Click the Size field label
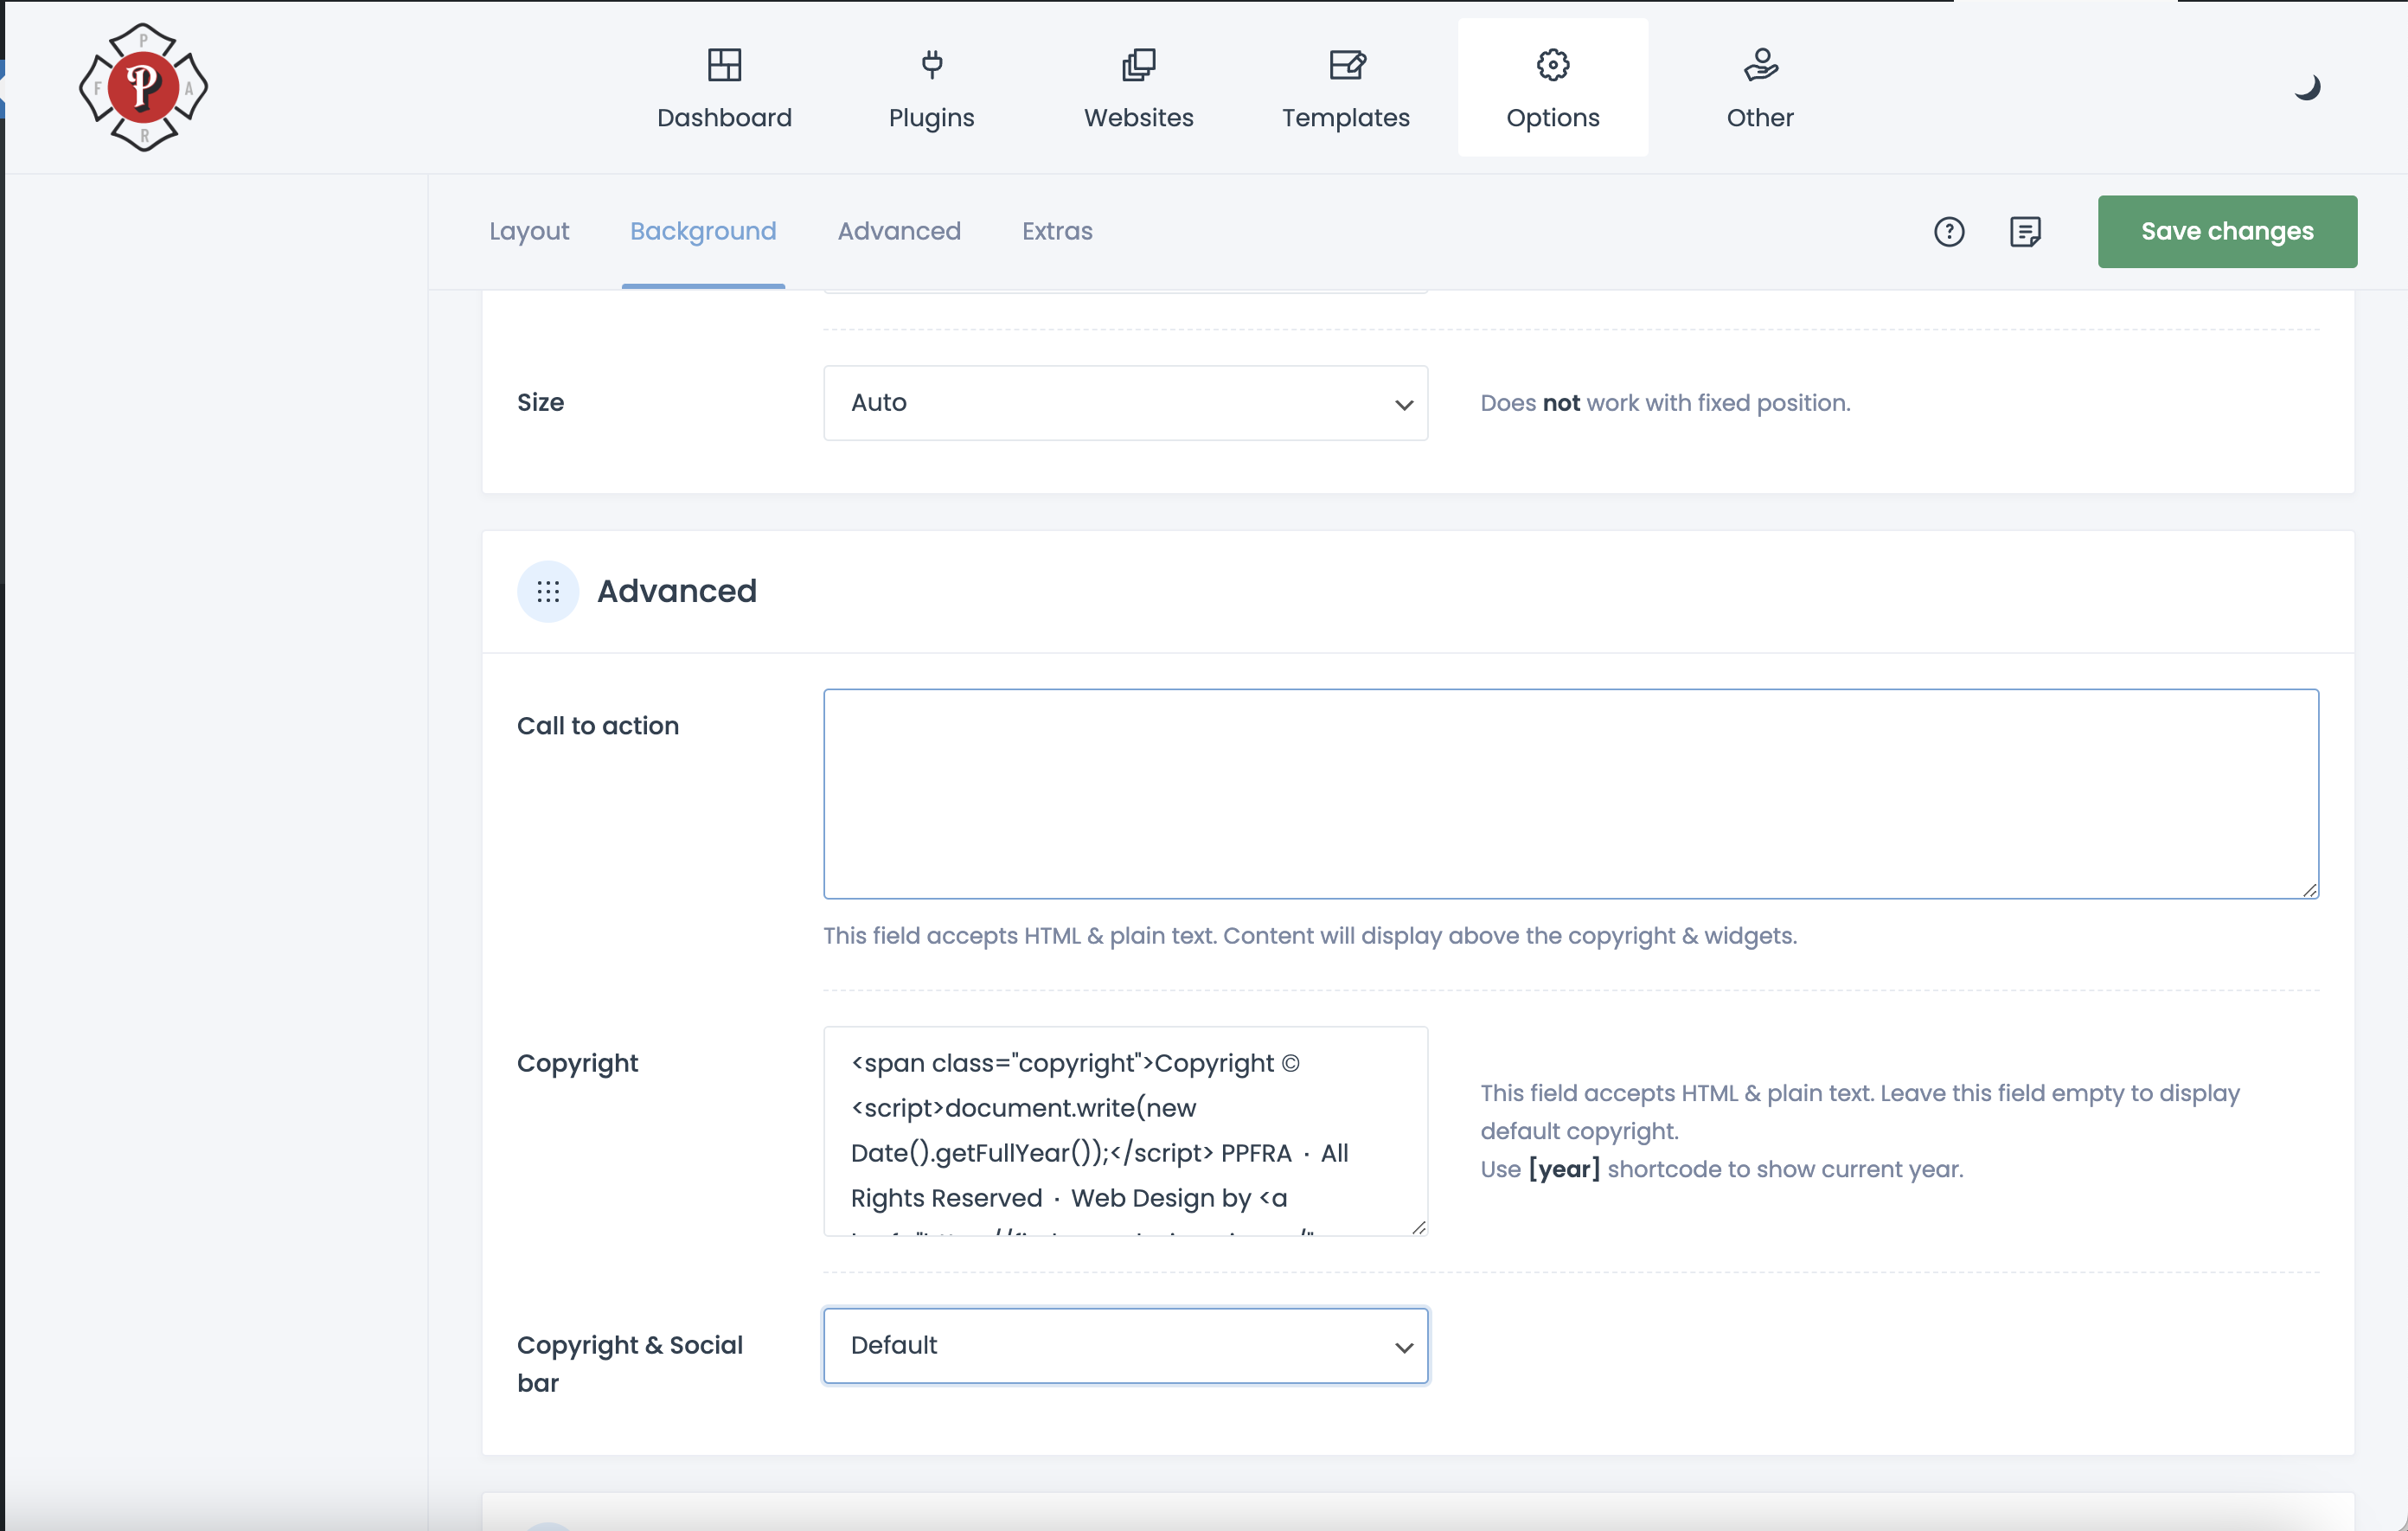The width and height of the screenshot is (2408, 1531). [540, 403]
